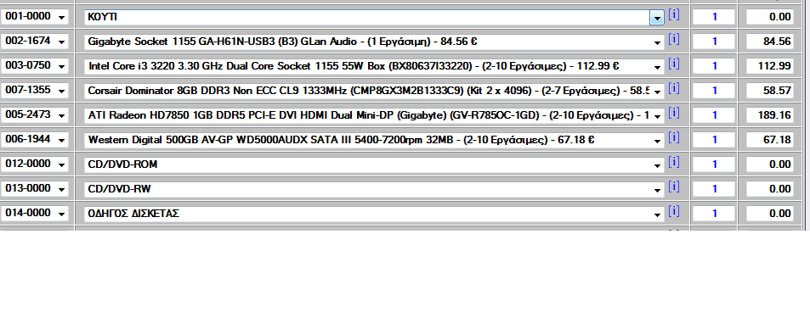810x312 pixels.
Task: Show info [i] for Intel Core i3 3220
Action: tap(674, 64)
